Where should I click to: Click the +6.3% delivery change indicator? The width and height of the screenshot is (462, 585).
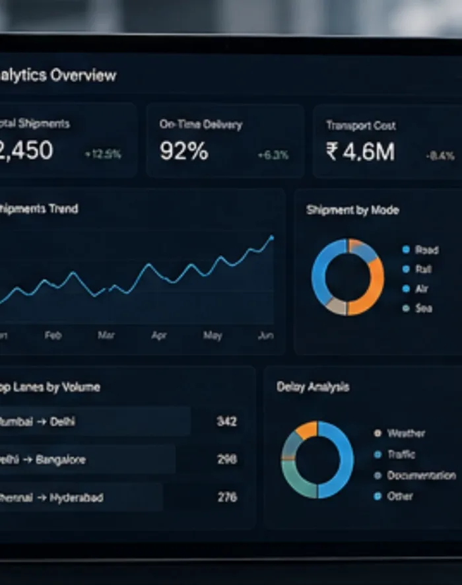point(273,155)
